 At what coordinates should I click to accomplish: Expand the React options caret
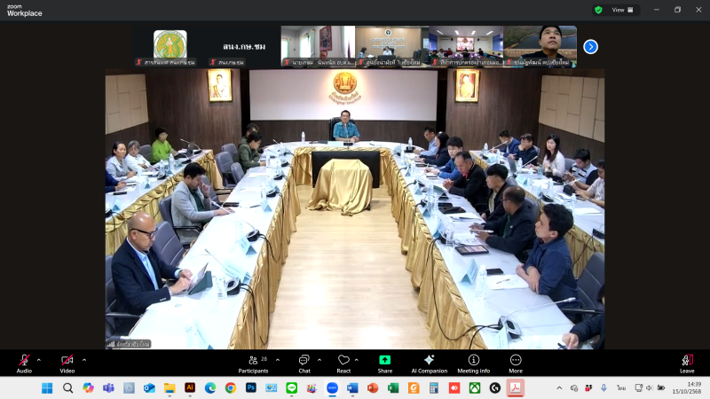coord(357,360)
